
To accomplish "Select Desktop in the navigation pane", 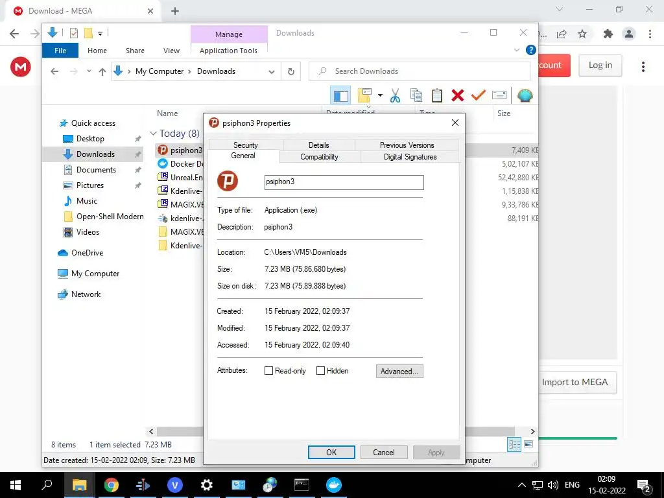I will [90, 139].
